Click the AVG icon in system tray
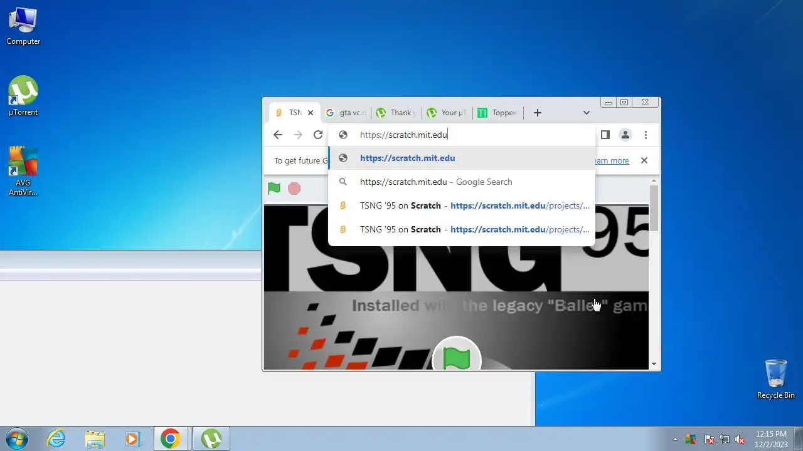Image resolution: width=803 pixels, height=451 pixels. [691, 439]
